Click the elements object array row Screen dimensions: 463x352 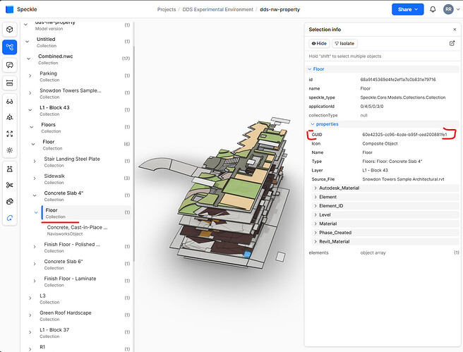(x=384, y=253)
